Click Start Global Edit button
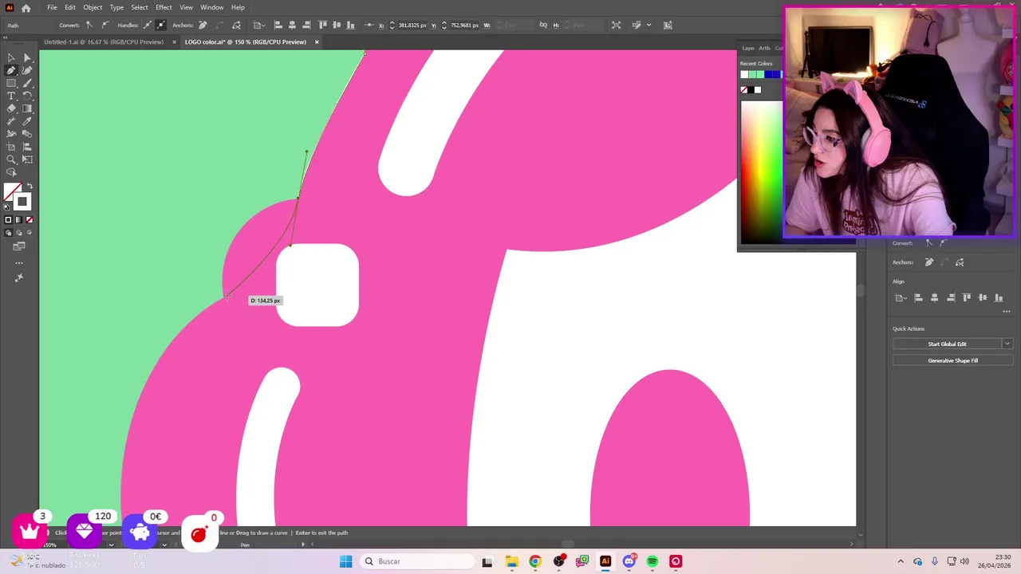The image size is (1021, 574). click(x=947, y=344)
